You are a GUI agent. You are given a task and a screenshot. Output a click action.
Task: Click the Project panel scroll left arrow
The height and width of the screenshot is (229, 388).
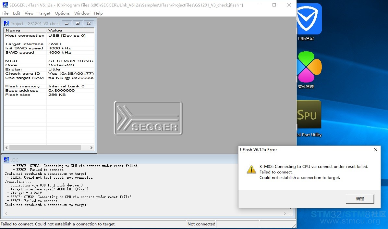(6, 147)
